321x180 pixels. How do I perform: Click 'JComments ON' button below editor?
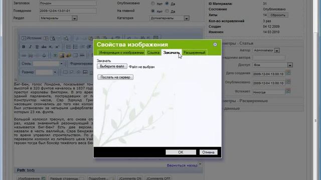point(130,178)
